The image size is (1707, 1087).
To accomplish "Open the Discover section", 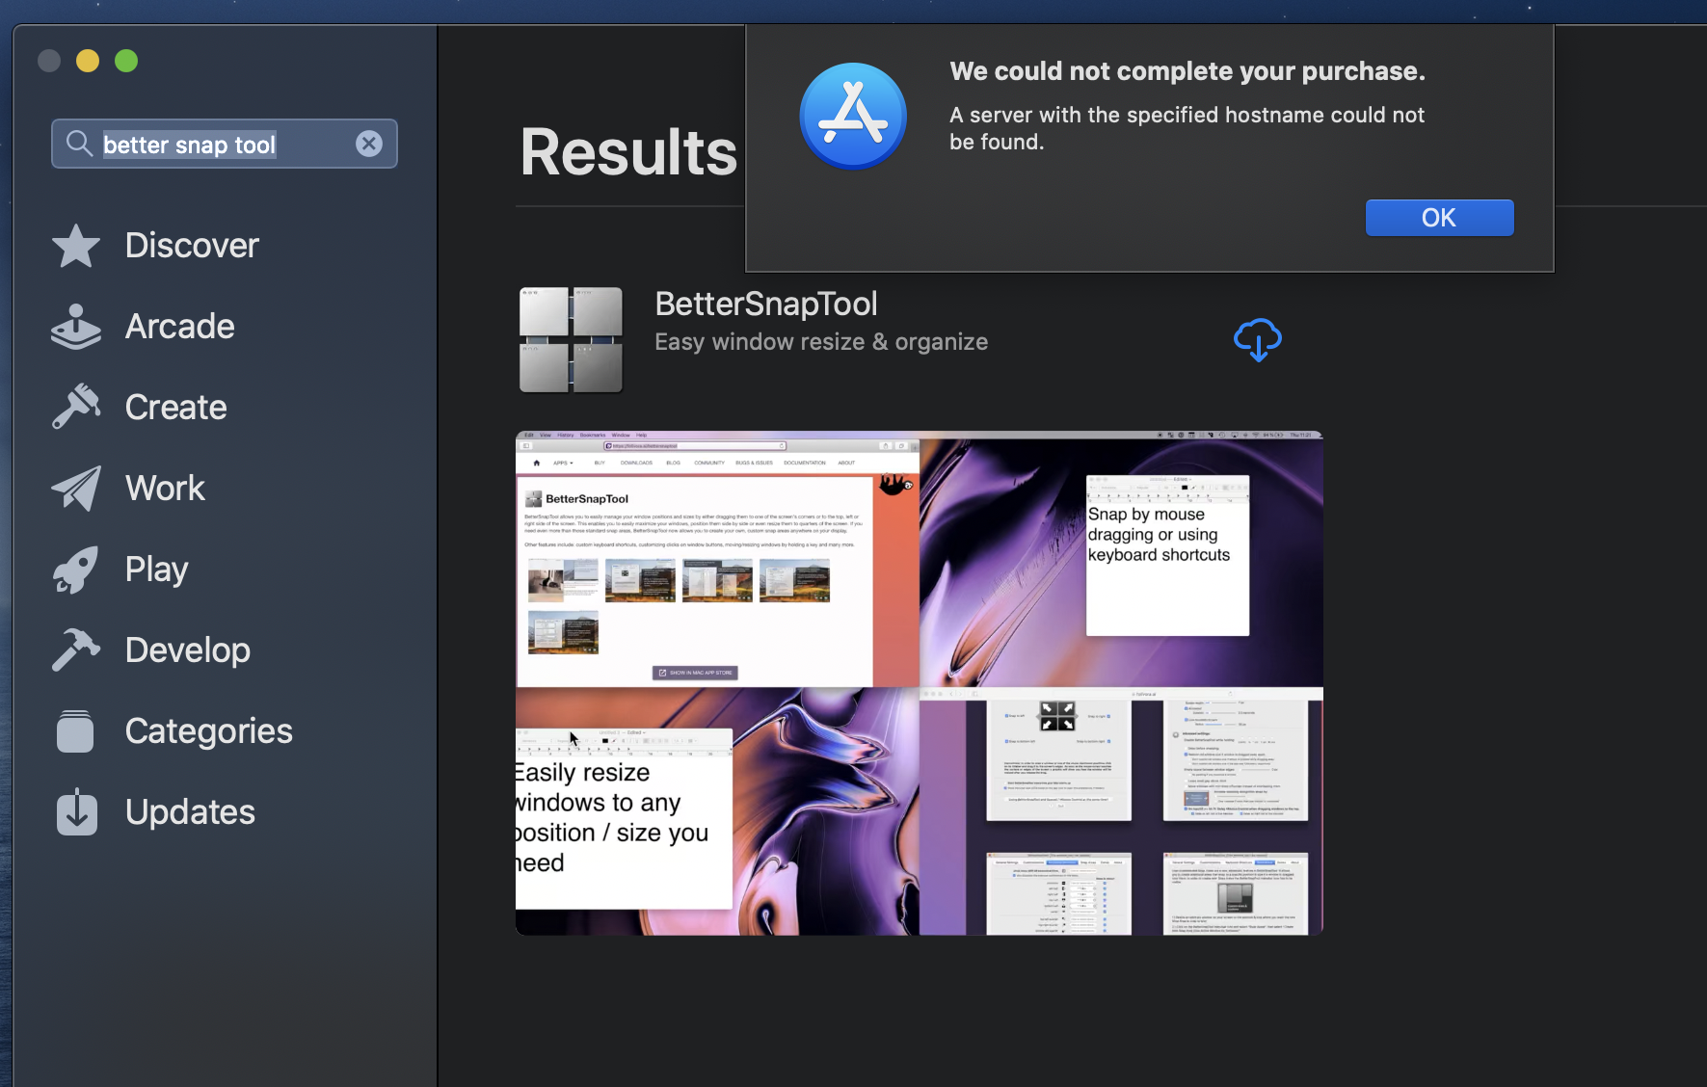I will point(192,246).
